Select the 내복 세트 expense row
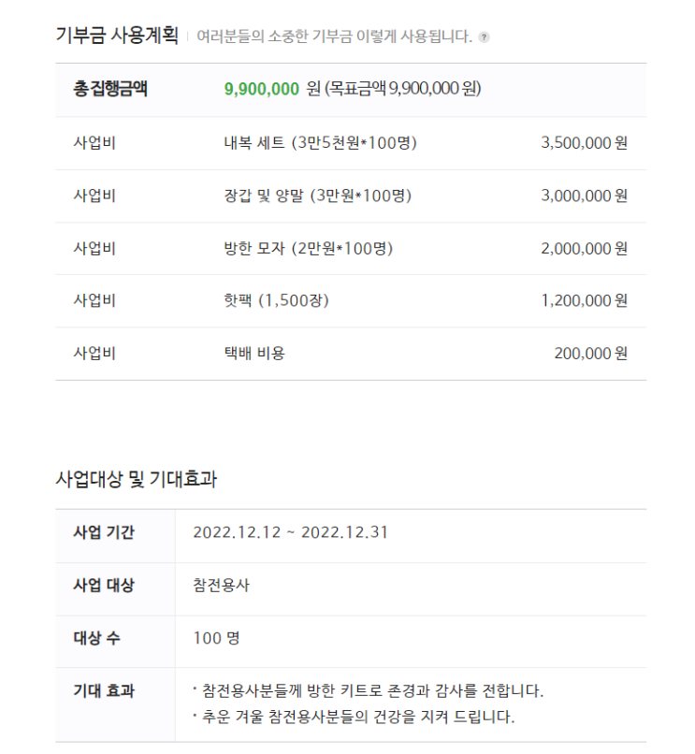695x754 pixels. 351,143
